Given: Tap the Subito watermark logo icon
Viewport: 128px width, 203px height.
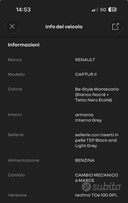Looking at the screenshot, I should 86,187.
